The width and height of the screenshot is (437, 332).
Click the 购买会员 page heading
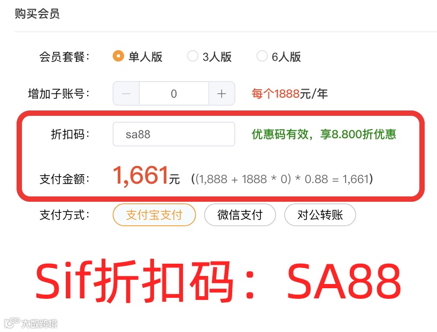37,14
